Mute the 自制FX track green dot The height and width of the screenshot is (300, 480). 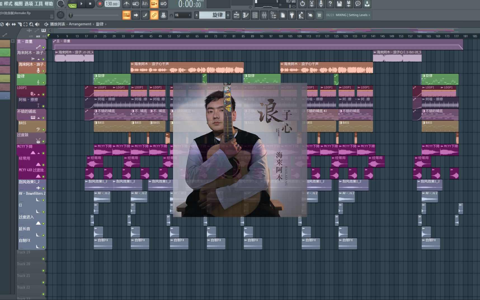pos(43,247)
